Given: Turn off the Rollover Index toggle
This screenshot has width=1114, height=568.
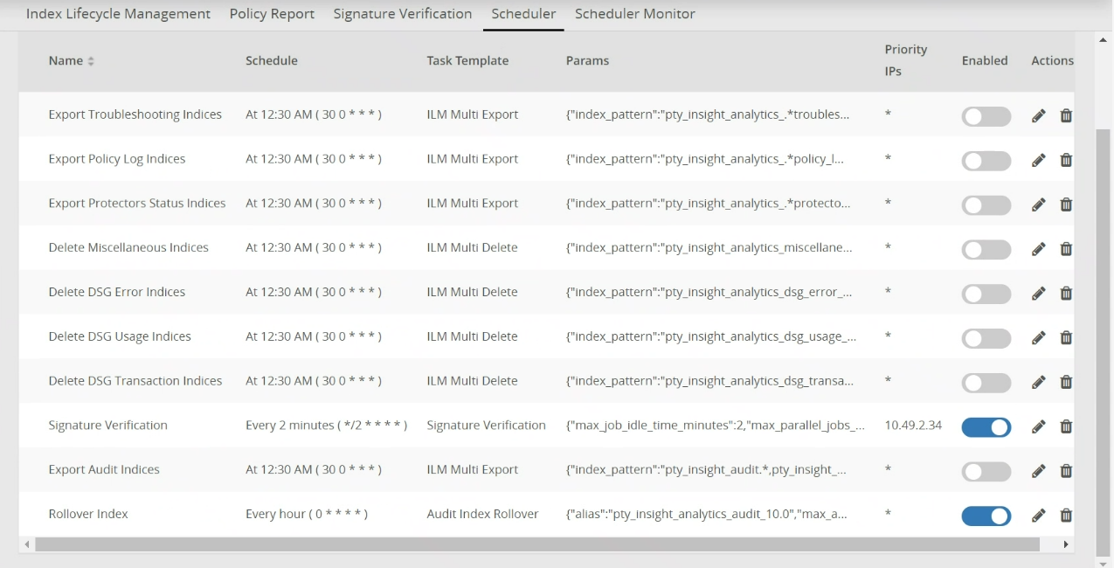Looking at the screenshot, I should pyautogui.click(x=986, y=516).
